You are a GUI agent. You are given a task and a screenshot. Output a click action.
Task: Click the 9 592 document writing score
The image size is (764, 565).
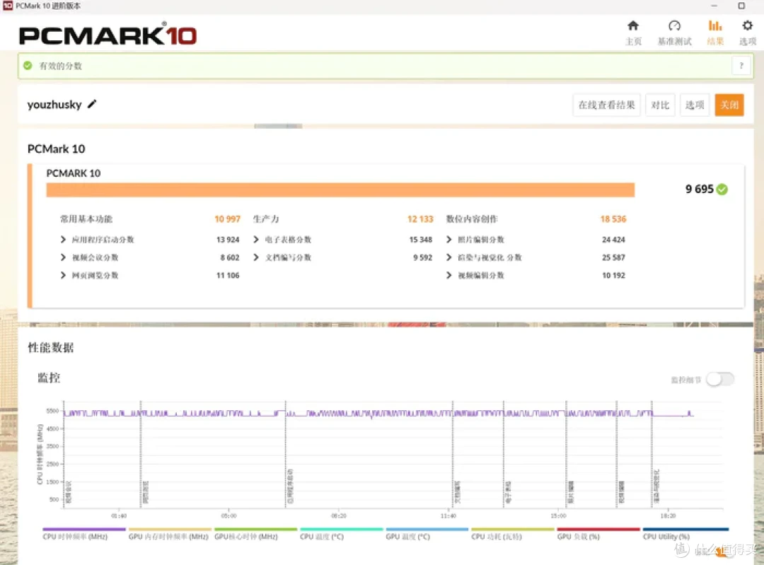422,257
